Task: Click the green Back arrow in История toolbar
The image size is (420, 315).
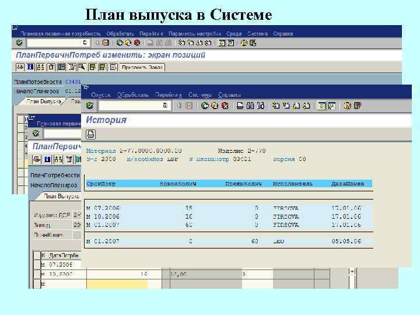Action: point(205,106)
